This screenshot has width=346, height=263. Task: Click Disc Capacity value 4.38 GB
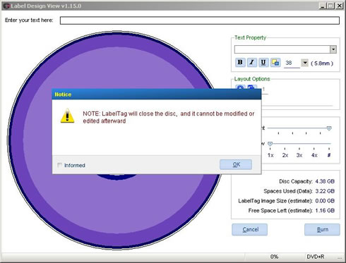click(325, 181)
